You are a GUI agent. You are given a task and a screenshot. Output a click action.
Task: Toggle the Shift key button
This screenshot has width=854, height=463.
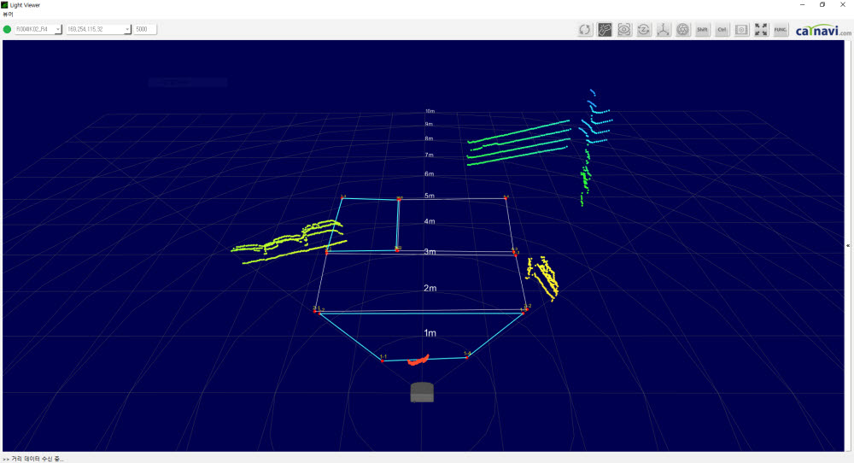tap(703, 30)
